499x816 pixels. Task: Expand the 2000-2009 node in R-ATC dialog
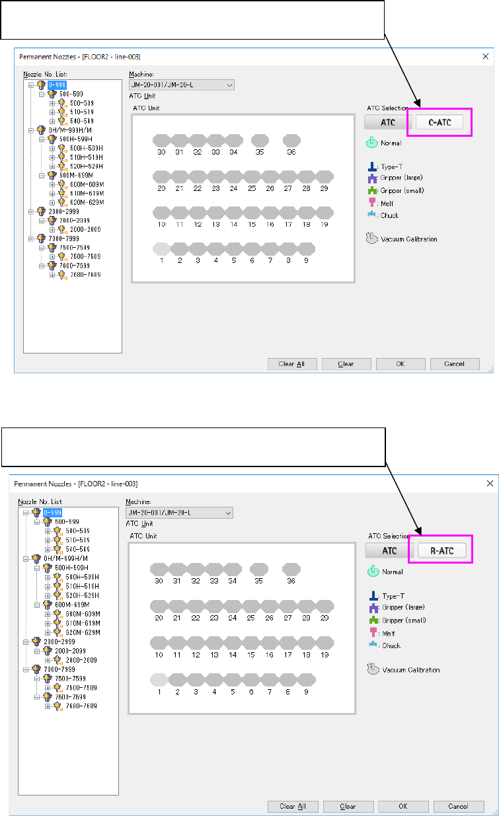coord(48,659)
